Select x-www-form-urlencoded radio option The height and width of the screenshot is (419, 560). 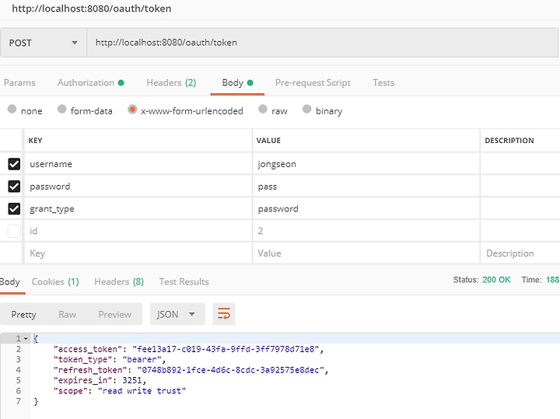132,109
